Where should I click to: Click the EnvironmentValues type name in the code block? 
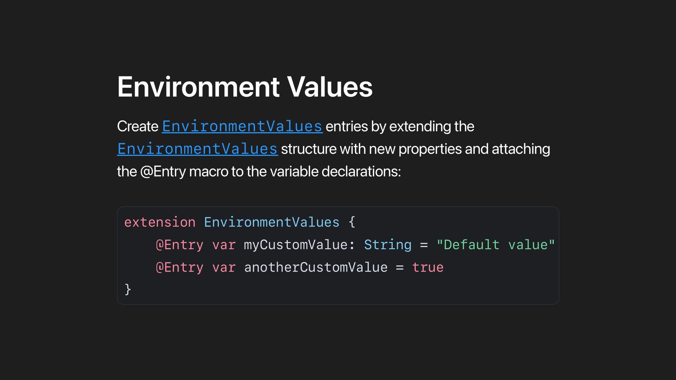click(271, 222)
